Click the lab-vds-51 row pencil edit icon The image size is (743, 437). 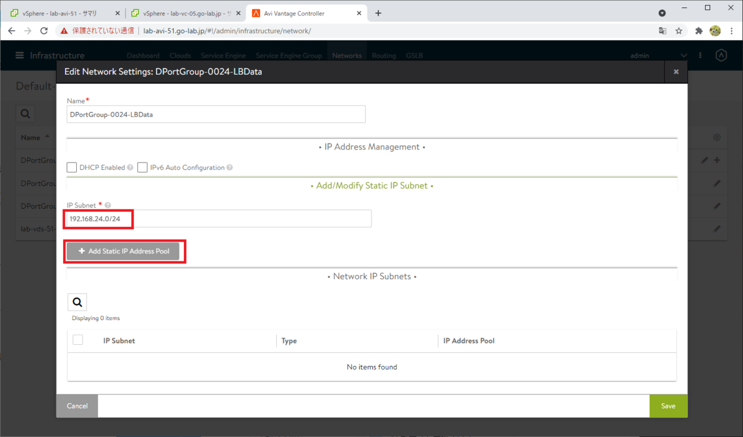coord(717,229)
